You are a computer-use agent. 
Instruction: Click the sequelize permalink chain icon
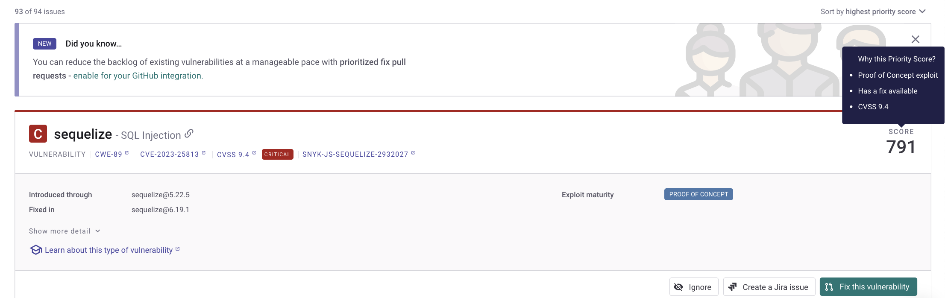point(189,134)
